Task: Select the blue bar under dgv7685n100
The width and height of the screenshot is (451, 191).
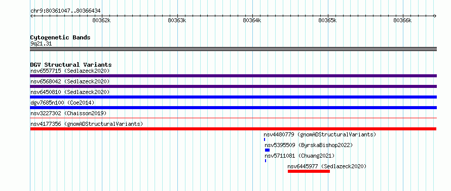Action: pyautogui.click(x=233, y=108)
